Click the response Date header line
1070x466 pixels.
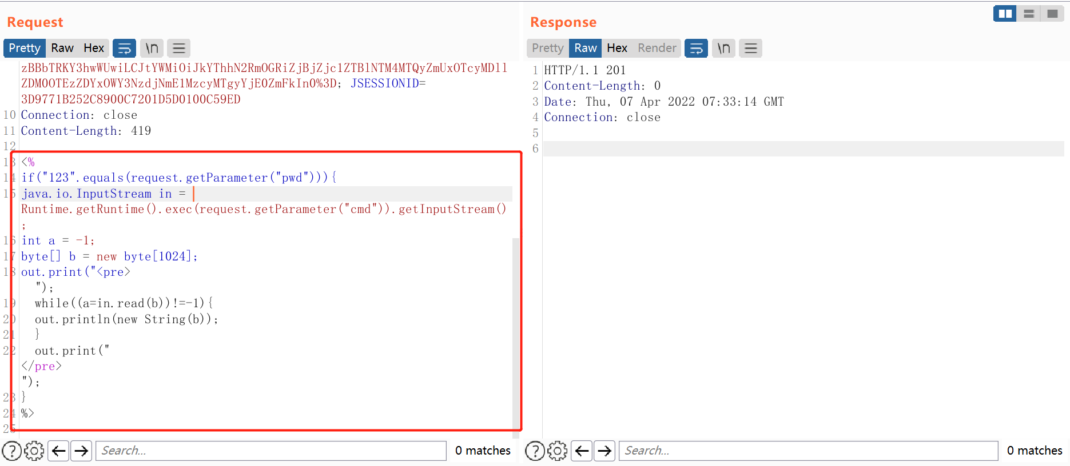point(664,102)
